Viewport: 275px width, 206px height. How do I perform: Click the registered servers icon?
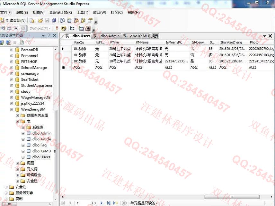click(x=62, y=21)
